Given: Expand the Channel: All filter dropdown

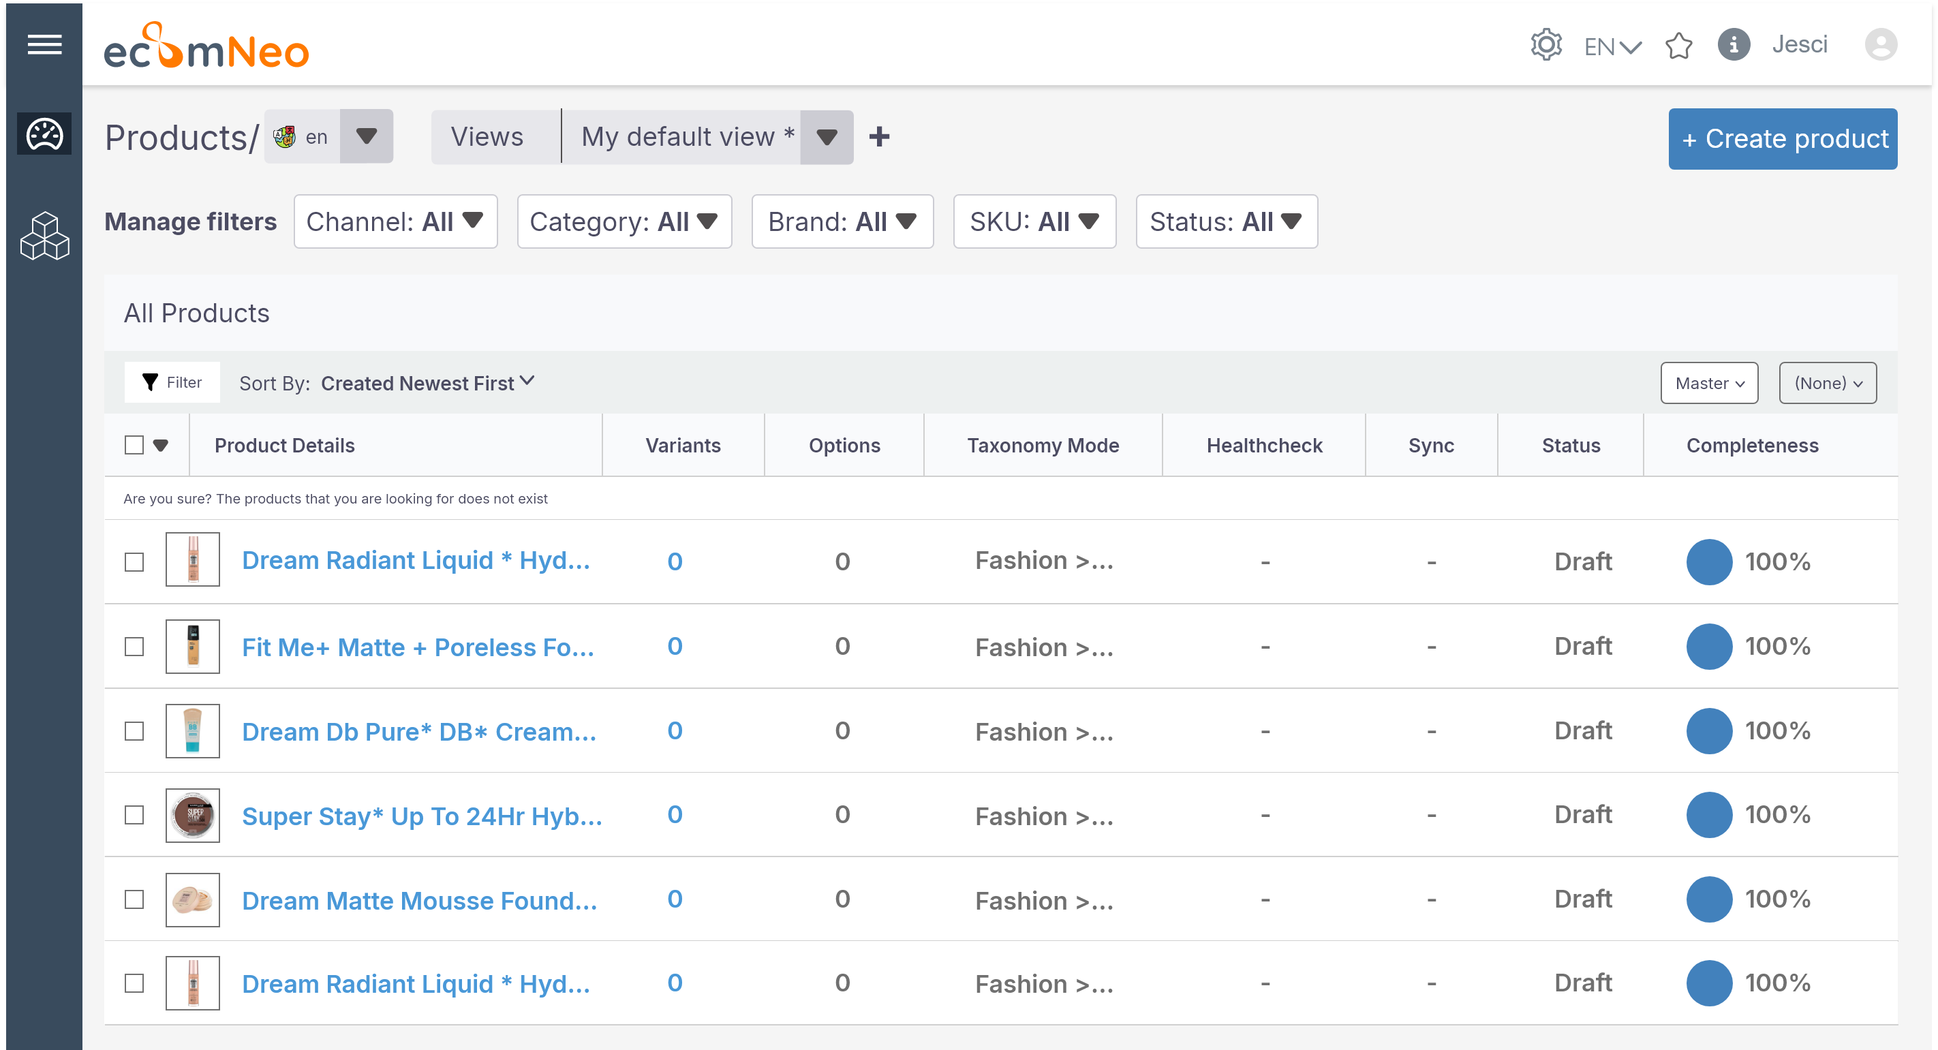Looking at the screenshot, I should (x=395, y=221).
